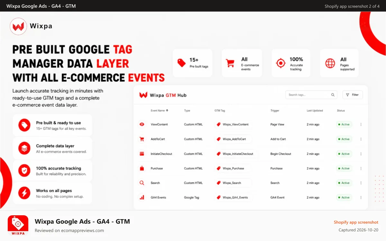Click the Wixpa app icon in footer

(x=18, y=226)
